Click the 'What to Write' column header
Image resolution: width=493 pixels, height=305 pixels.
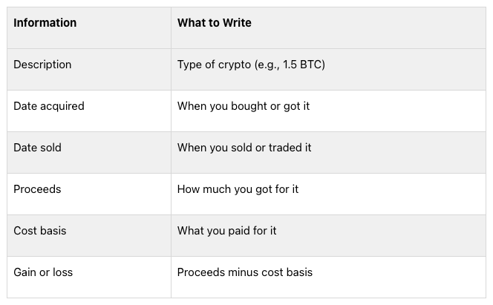click(x=214, y=23)
